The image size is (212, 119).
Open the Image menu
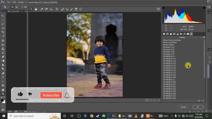(21, 2)
